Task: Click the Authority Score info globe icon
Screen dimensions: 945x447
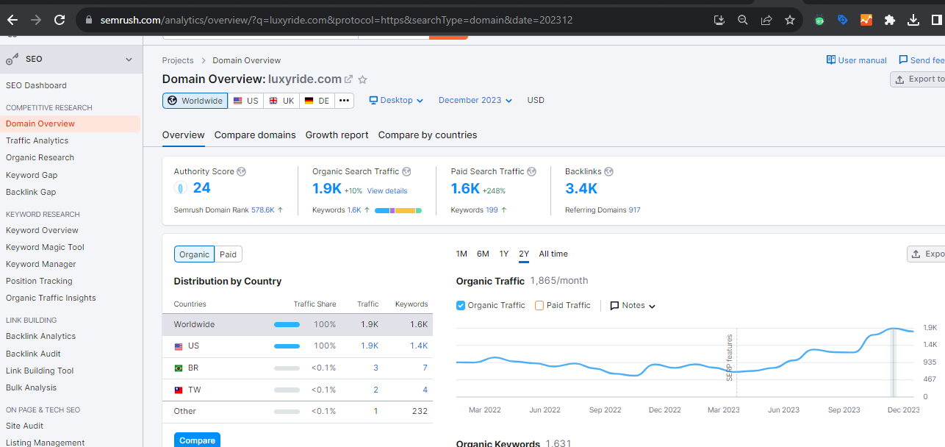Action: pyautogui.click(x=241, y=171)
